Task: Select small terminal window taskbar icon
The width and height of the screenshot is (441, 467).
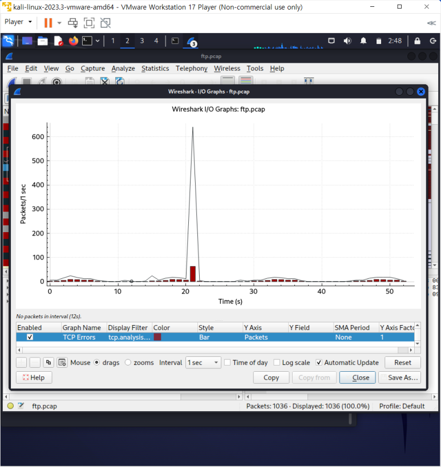Action: (175, 41)
